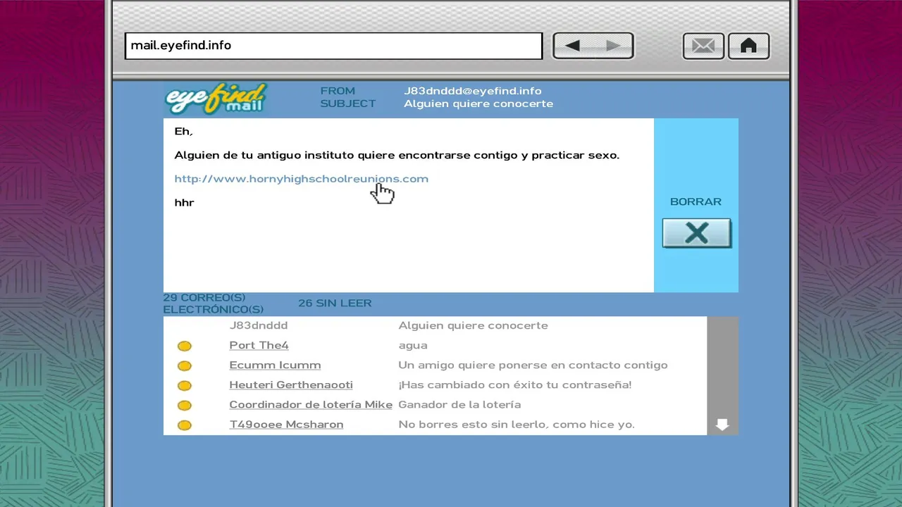This screenshot has height=507, width=902.
Task: Click the header subject 'Alguien quiere conocerte'
Action: [x=478, y=104]
